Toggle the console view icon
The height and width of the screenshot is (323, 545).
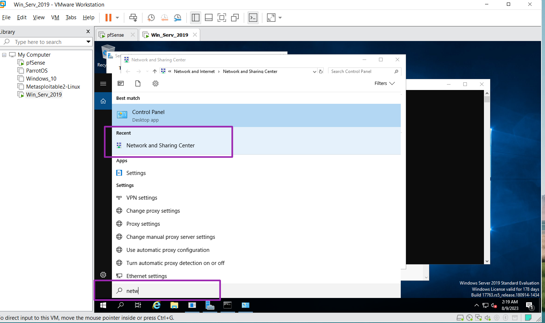pyautogui.click(x=253, y=17)
